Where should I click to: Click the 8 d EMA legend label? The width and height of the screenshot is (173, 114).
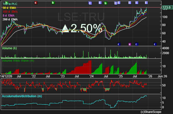coord(9,15)
